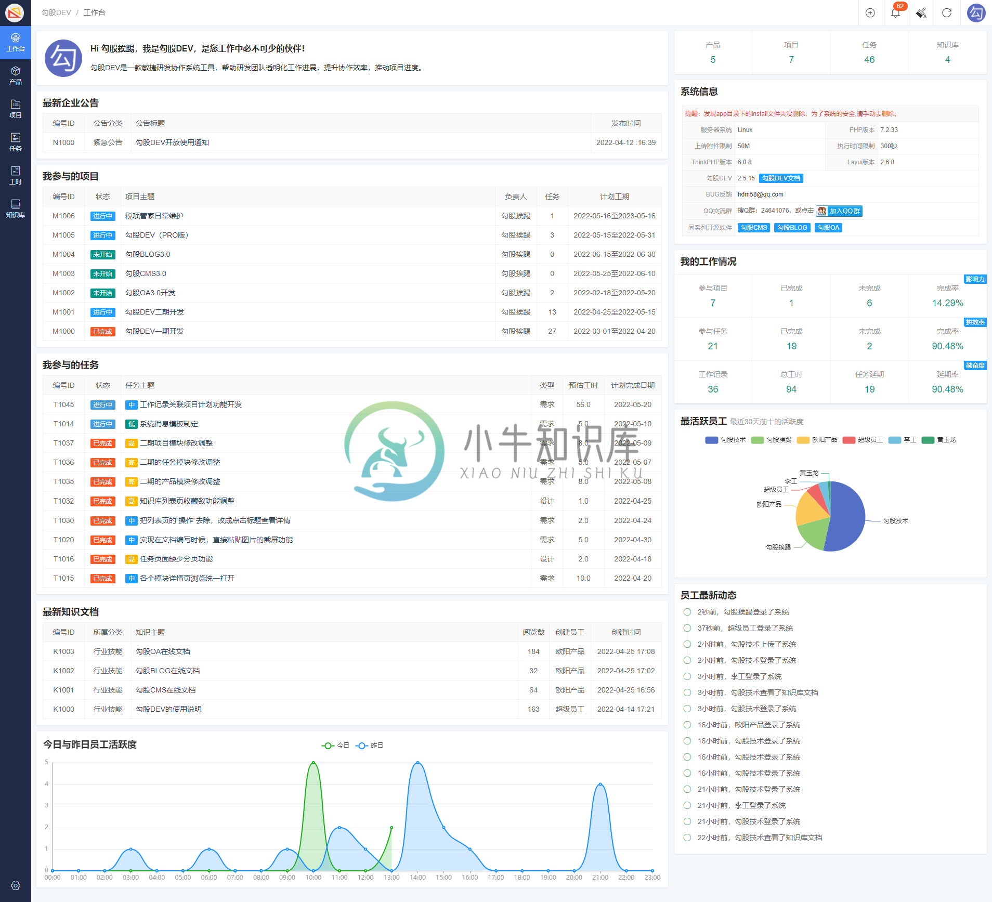Open the 工时 sidebar icon
992x902 pixels.
click(16, 176)
